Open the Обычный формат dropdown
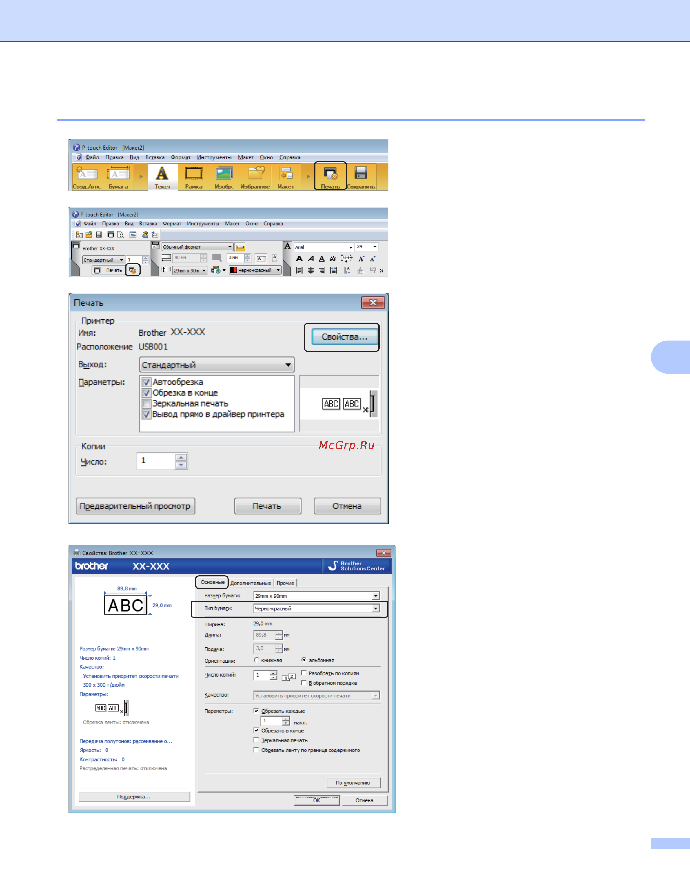The image size is (690, 890). [198, 247]
